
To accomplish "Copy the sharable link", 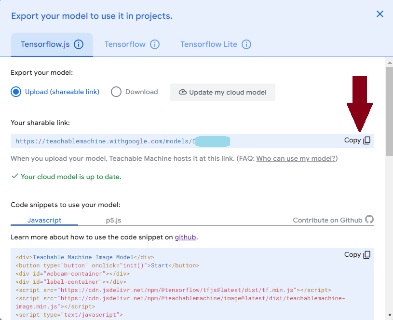I will 357,140.
